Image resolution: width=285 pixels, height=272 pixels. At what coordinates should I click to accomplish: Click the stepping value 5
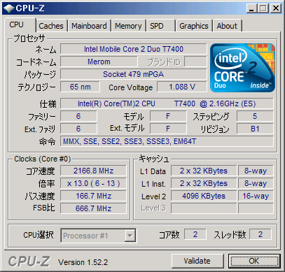point(255,116)
